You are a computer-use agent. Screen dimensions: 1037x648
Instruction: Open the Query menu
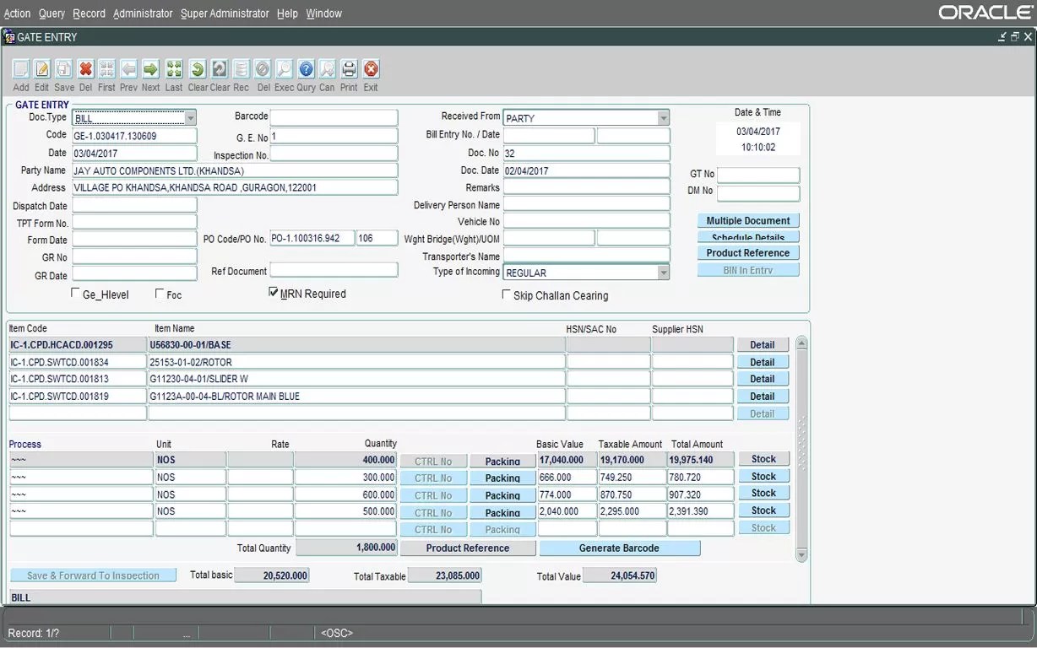tap(52, 13)
